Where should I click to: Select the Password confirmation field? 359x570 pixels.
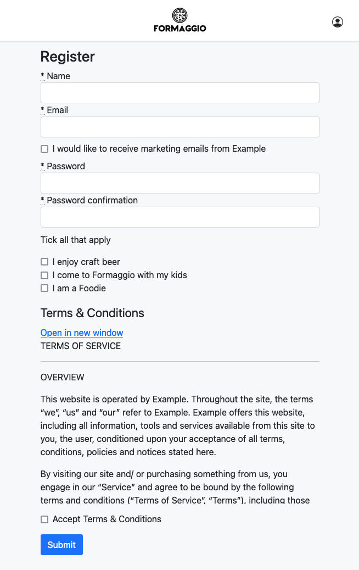(x=179, y=217)
